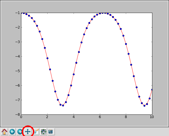Image resolution: width=169 pixels, height=136 pixels.
Task: Click the x-axis tick label 6
Action: click(100, 117)
